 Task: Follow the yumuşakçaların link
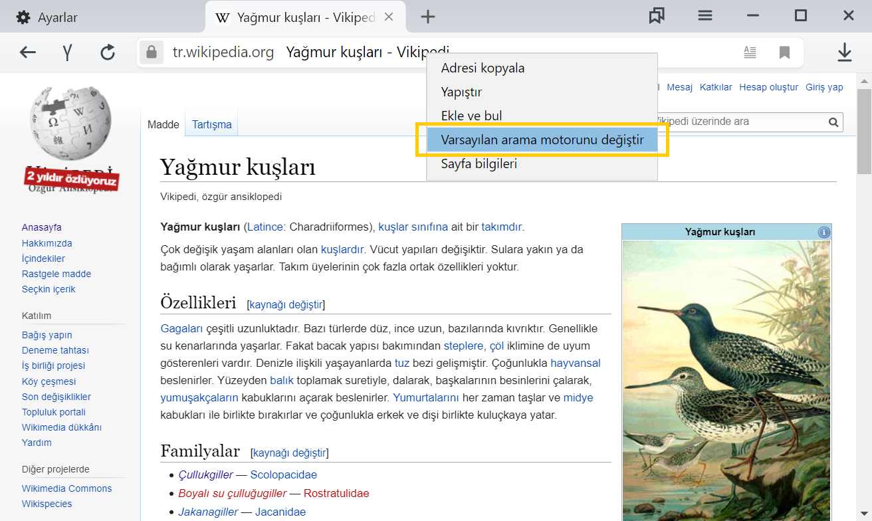[199, 397]
